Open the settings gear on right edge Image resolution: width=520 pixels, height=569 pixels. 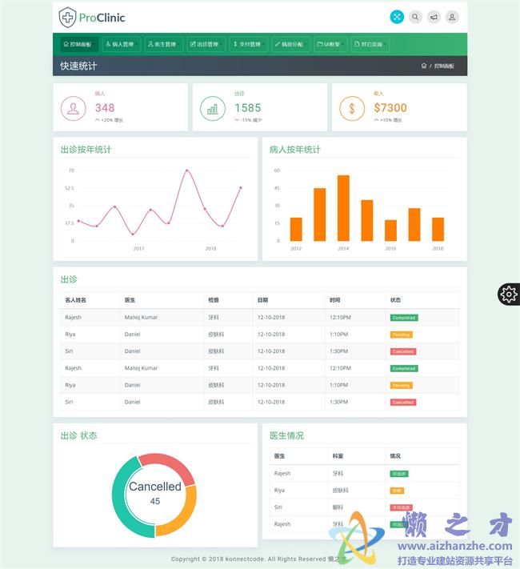pos(509,295)
